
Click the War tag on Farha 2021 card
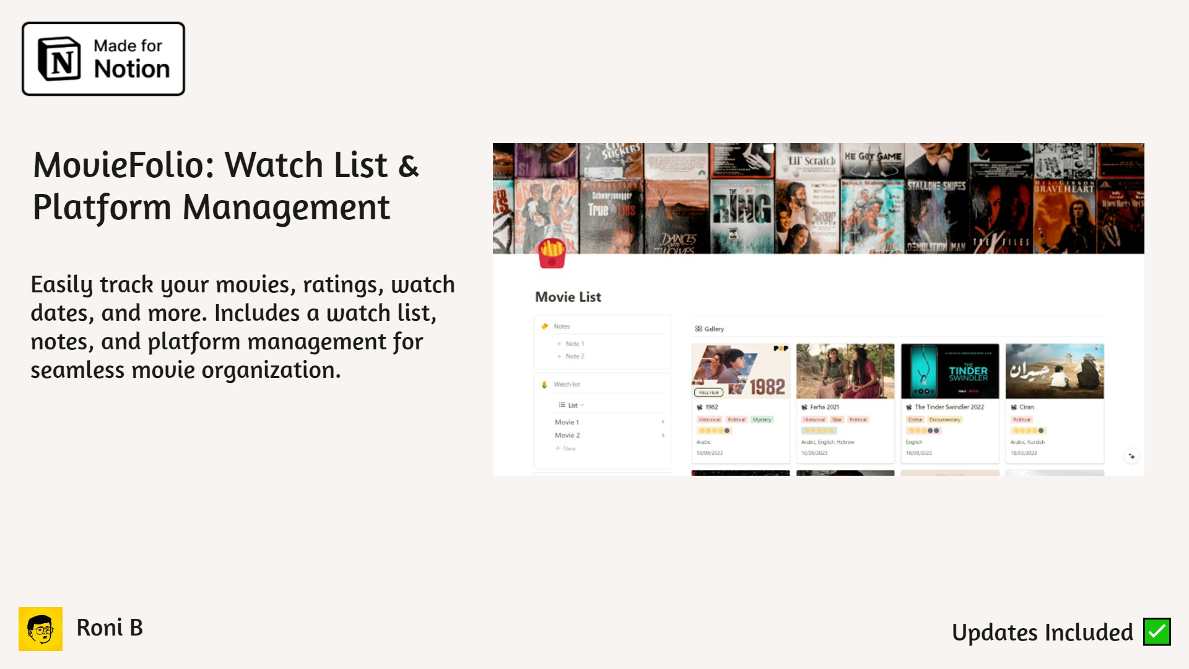837,419
